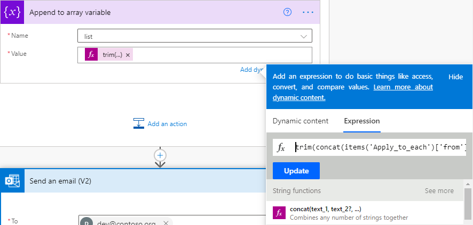The width and height of the screenshot is (473, 225).
Task: Click the variable icon on Append to array header
Action: pyautogui.click(x=12, y=12)
